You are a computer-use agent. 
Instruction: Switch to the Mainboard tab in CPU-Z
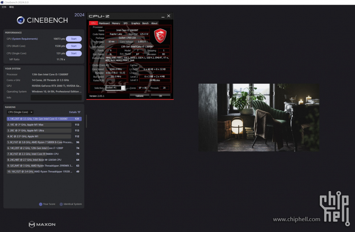(x=104, y=23)
